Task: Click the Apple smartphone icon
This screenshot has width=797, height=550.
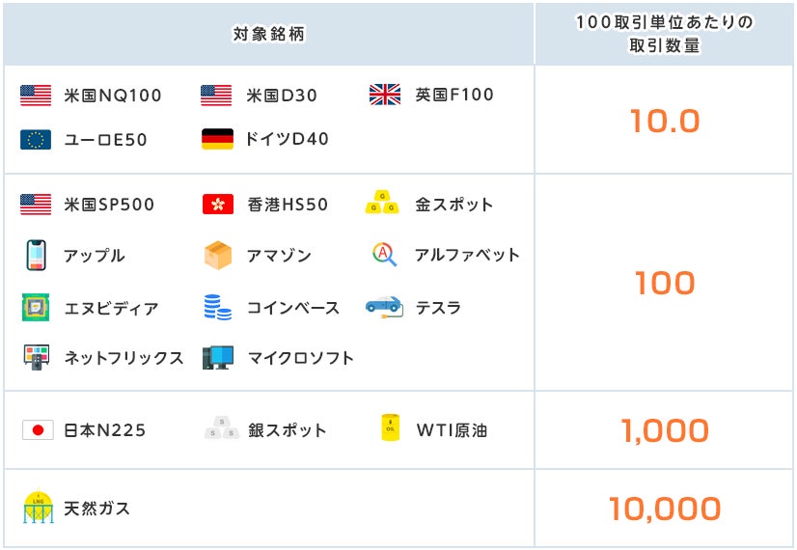Action: tap(36, 256)
